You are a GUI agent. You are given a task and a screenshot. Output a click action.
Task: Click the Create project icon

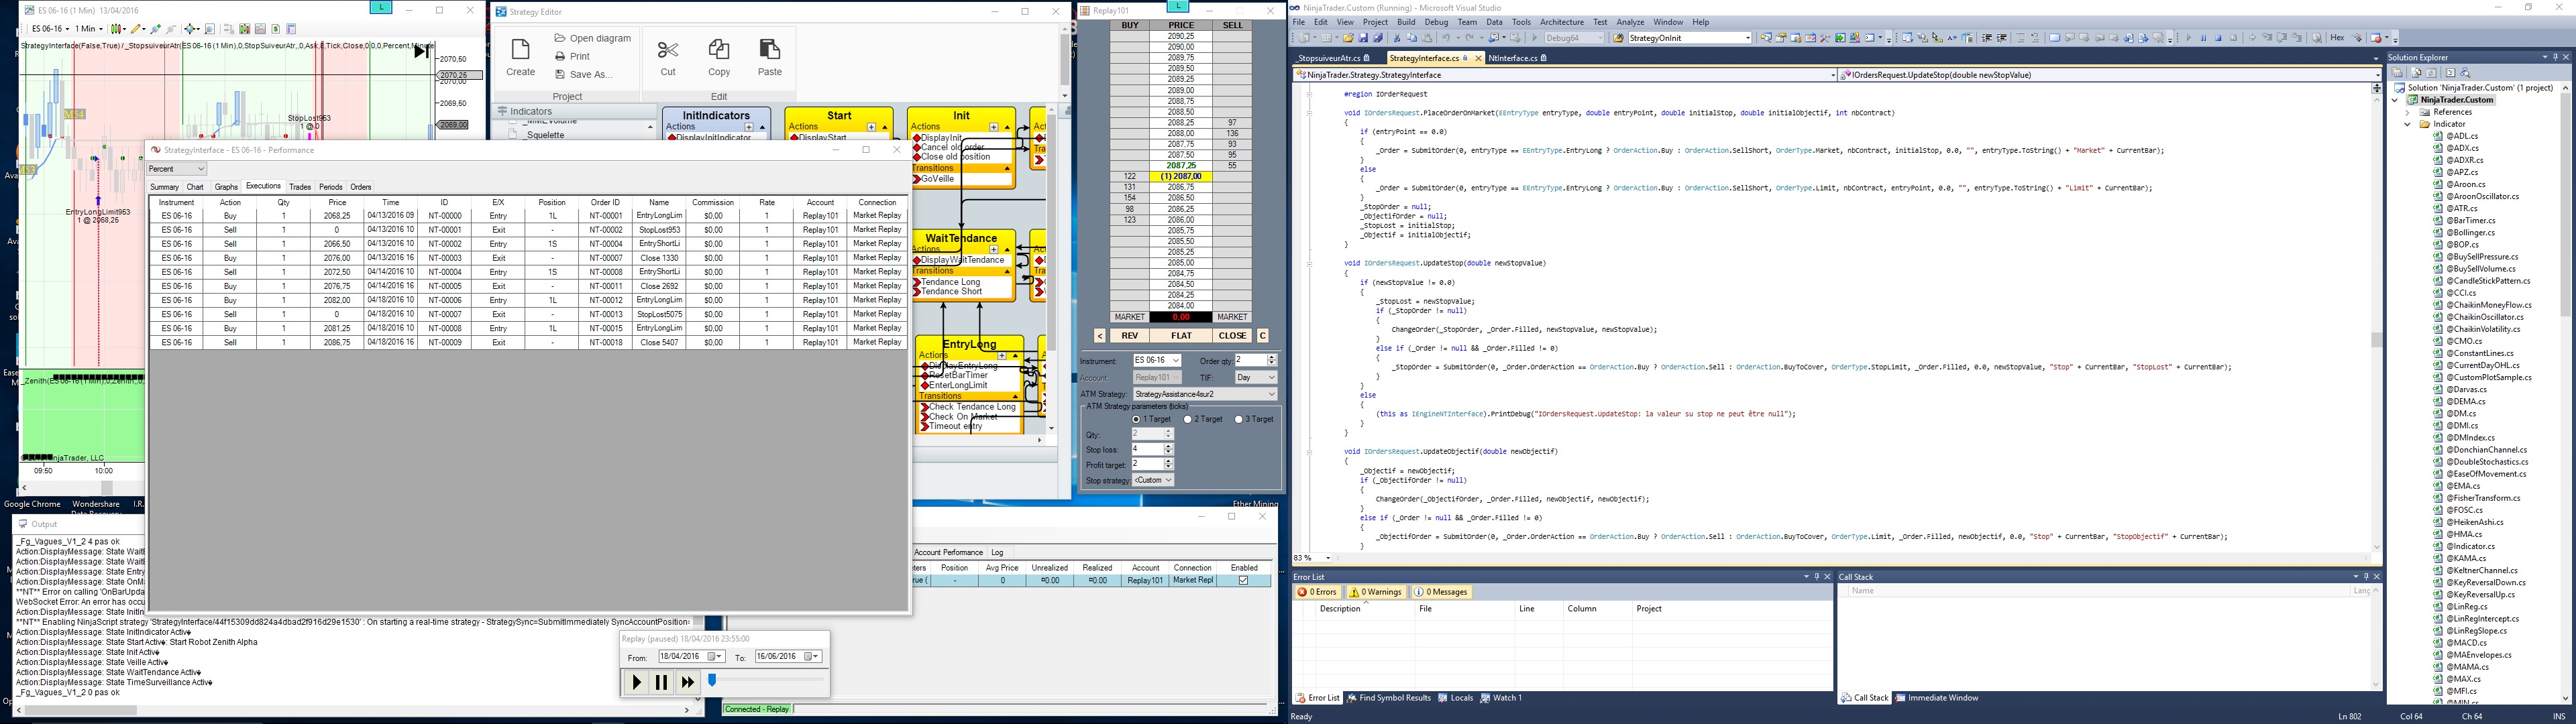520,51
